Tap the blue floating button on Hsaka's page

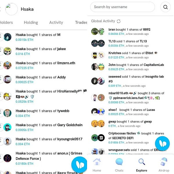(x=79, y=164)
